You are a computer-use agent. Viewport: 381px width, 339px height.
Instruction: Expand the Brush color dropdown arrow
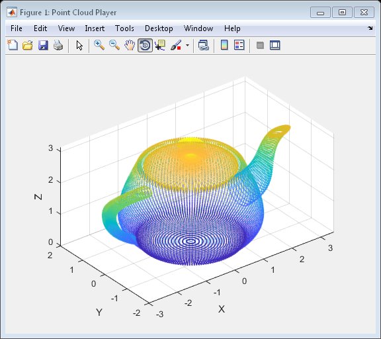click(x=187, y=45)
